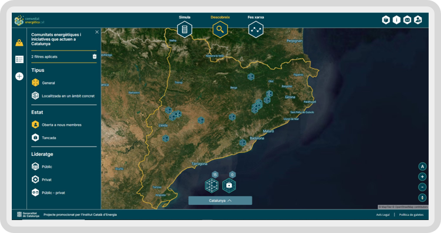Close the filters panel

pyautogui.click(x=97, y=32)
